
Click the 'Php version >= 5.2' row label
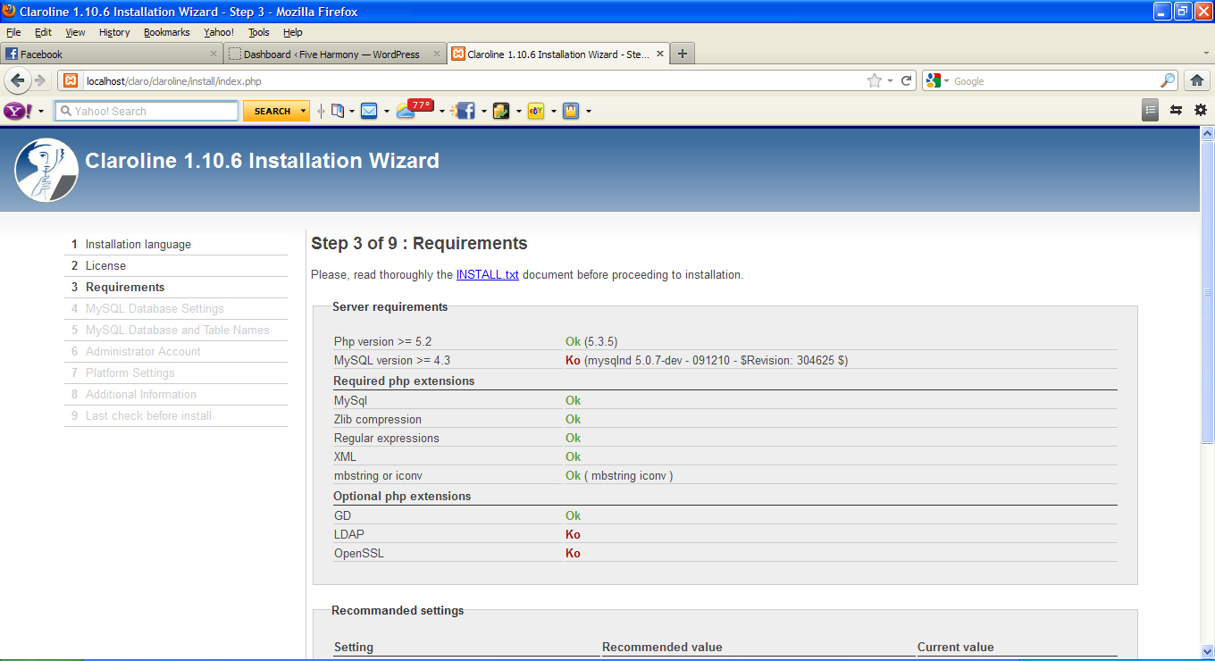(382, 341)
